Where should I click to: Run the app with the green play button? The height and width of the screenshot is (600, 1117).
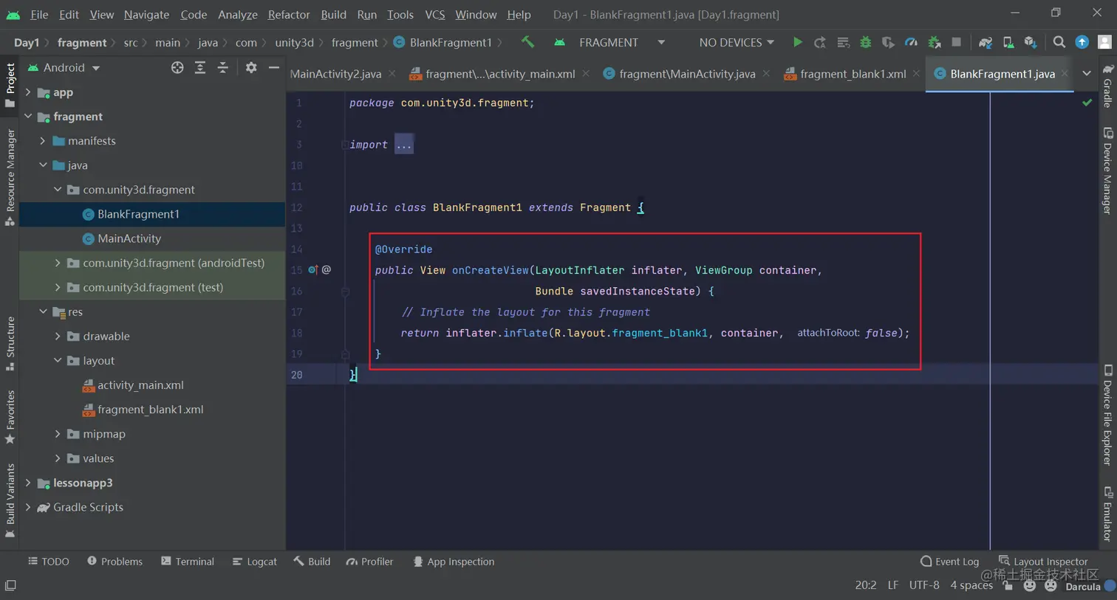pos(797,42)
